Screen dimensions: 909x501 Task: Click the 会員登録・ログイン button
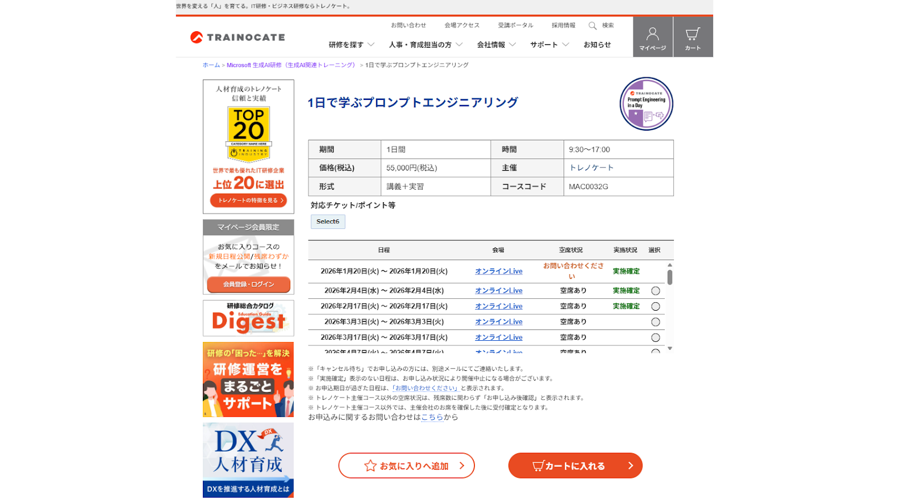[x=248, y=284]
